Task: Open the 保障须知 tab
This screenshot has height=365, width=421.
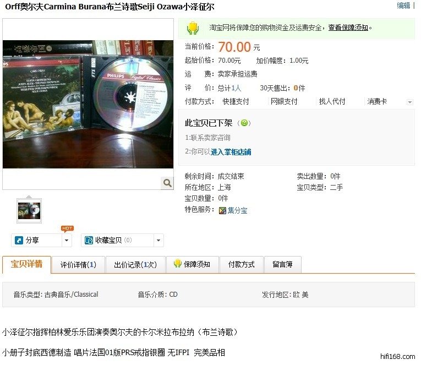Action: (x=192, y=265)
